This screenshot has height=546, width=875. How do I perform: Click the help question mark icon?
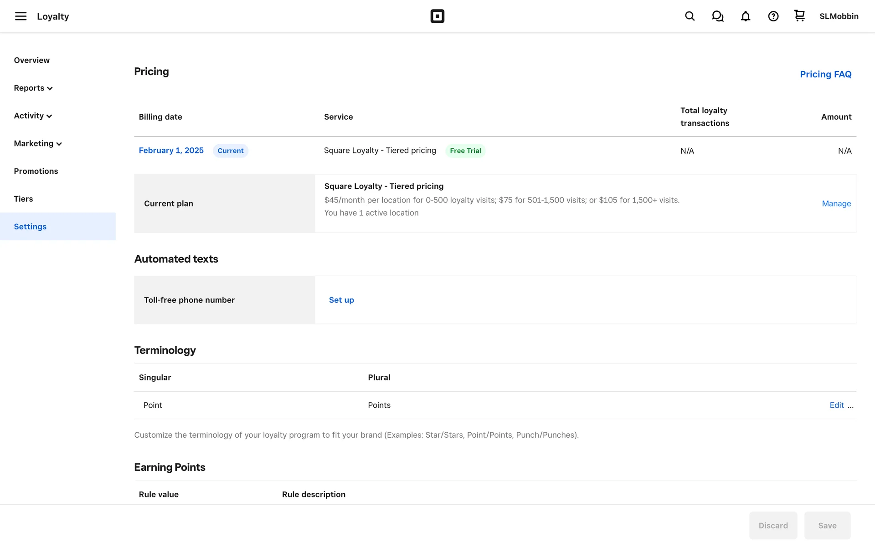pyautogui.click(x=773, y=16)
